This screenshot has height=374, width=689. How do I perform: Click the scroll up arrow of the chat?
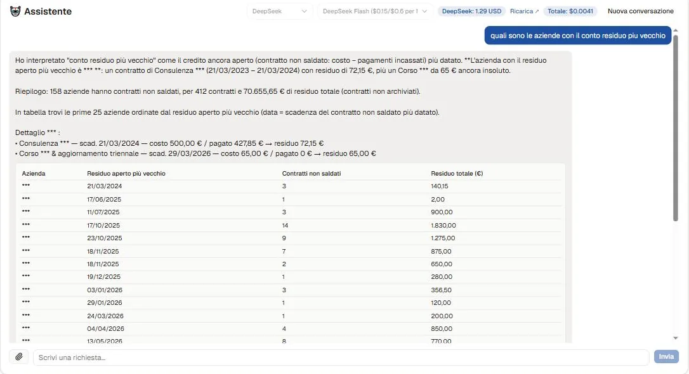[676, 30]
